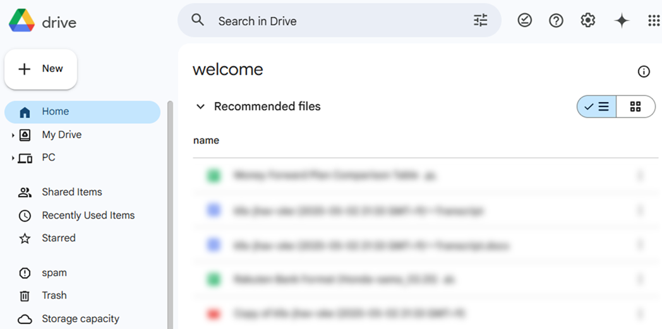
Task: Open the offline ready status checkmark icon
Action: (x=524, y=20)
